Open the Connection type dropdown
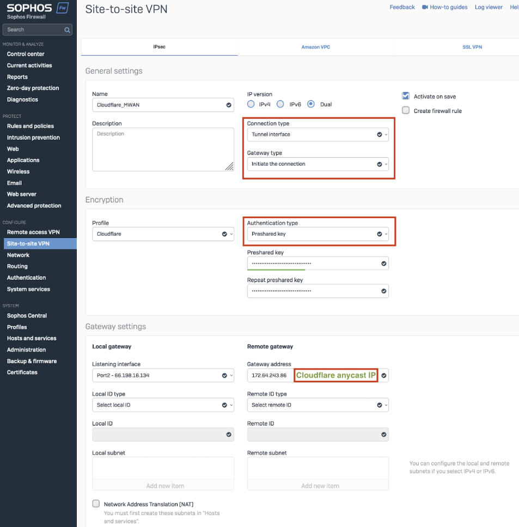 (x=317, y=134)
